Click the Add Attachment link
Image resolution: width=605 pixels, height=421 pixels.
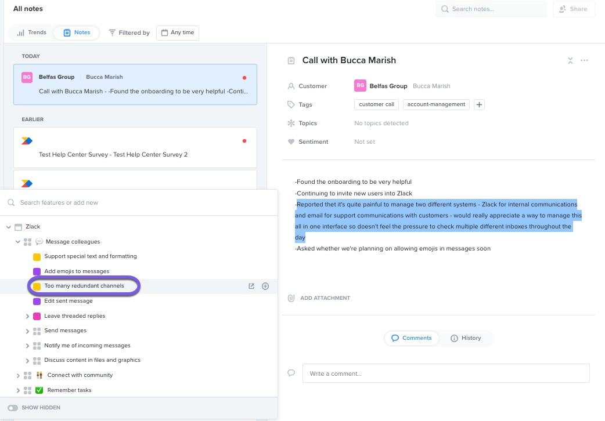coord(325,298)
